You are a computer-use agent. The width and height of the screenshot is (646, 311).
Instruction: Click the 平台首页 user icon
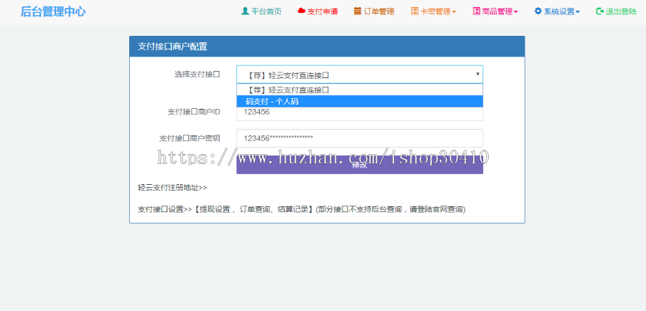(245, 11)
